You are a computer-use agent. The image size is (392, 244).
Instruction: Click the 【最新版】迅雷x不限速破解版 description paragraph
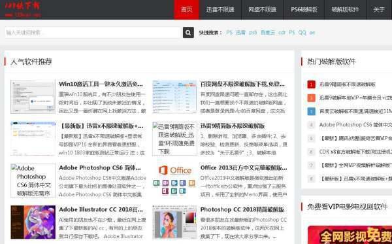point(102,145)
